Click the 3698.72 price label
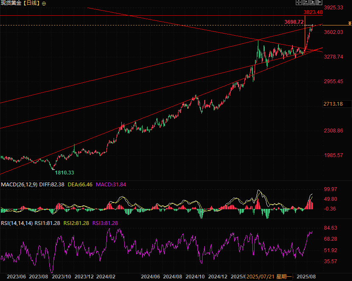 pos(294,22)
